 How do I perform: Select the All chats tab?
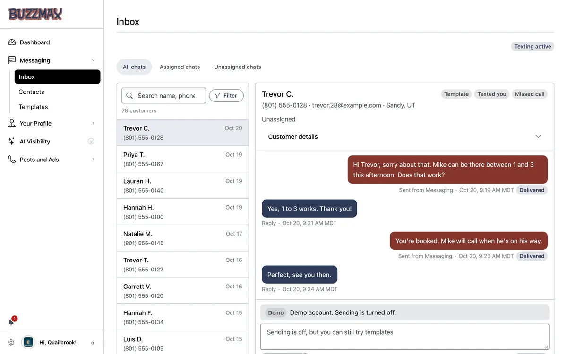[134, 67]
